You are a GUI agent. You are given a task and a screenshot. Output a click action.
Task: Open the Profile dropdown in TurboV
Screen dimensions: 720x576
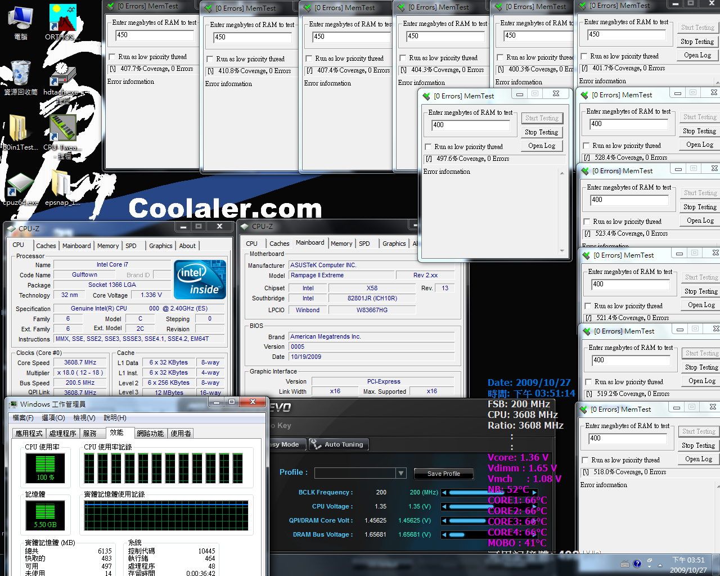[x=400, y=474]
